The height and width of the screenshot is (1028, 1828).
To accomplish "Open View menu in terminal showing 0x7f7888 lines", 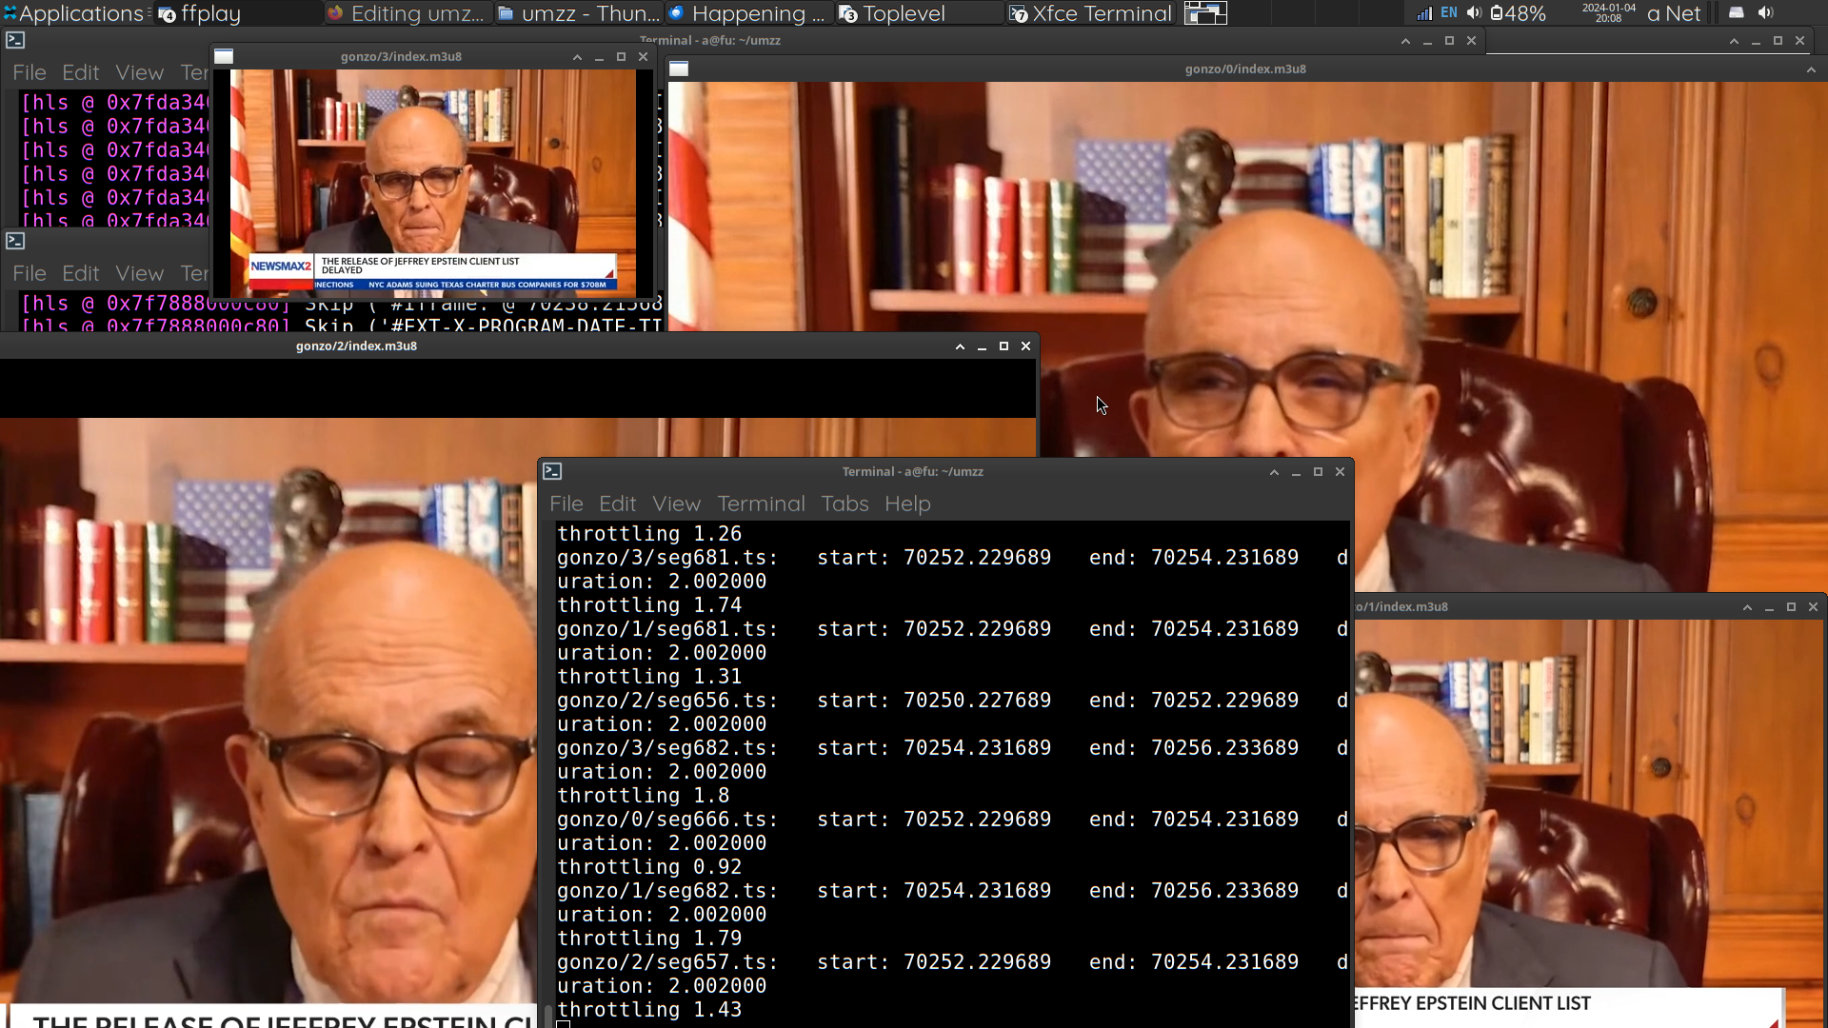I will (x=140, y=273).
